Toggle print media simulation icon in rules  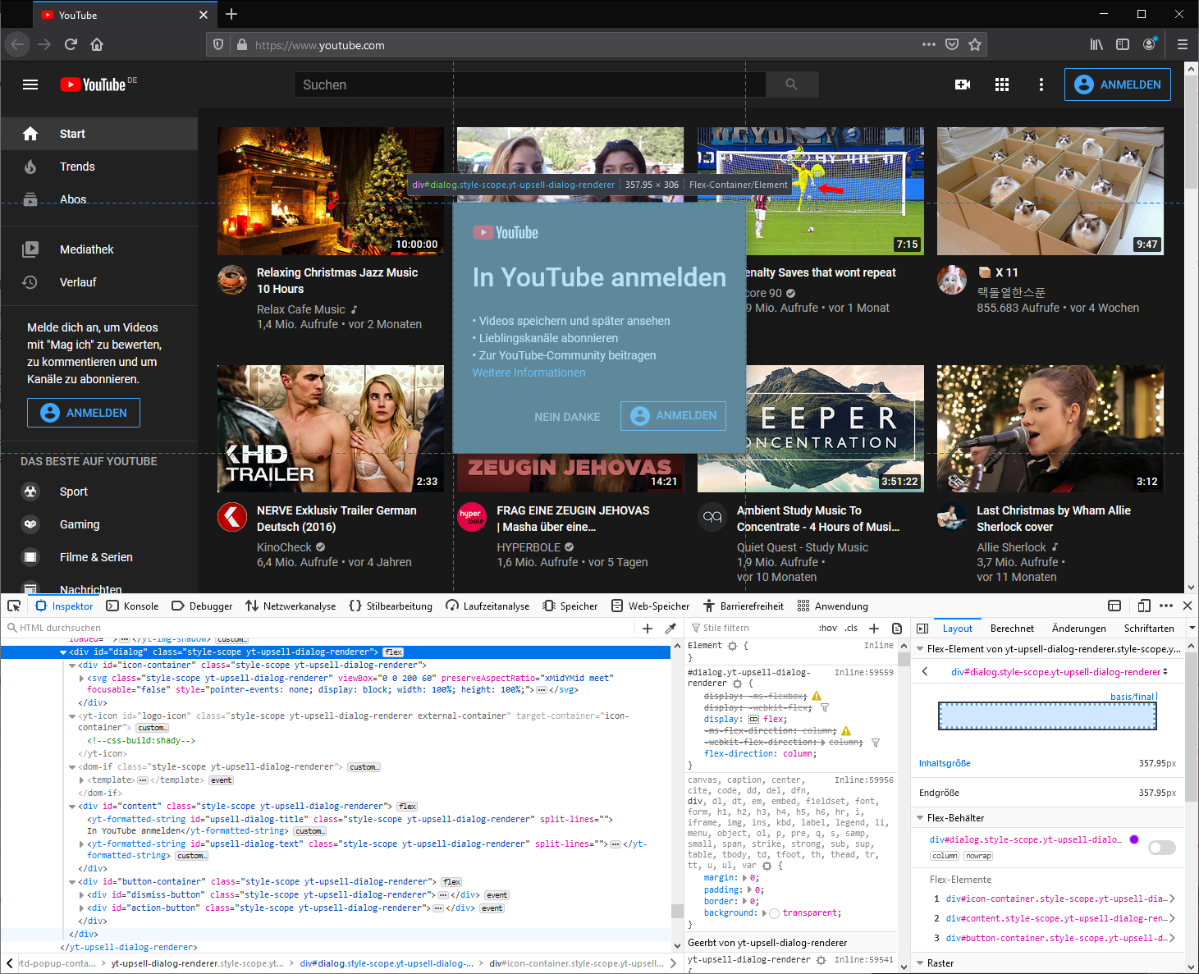pos(897,628)
